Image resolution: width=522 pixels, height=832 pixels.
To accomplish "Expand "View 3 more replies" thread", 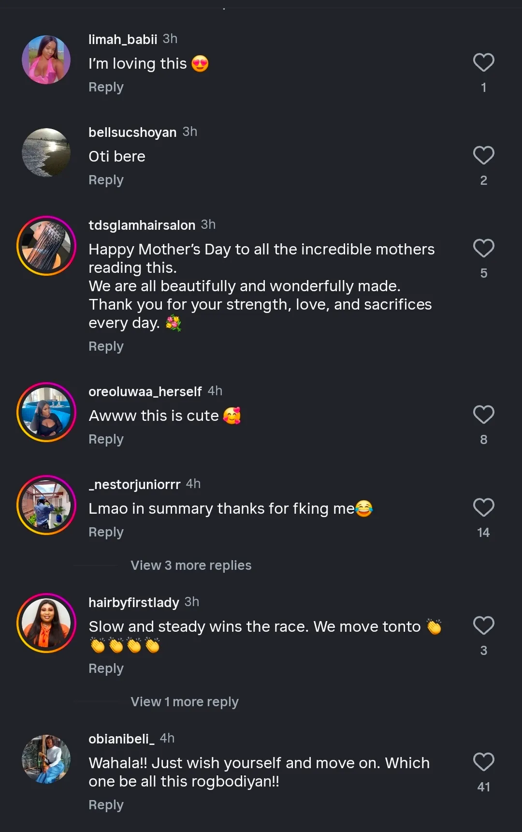I will click(x=191, y=565).
